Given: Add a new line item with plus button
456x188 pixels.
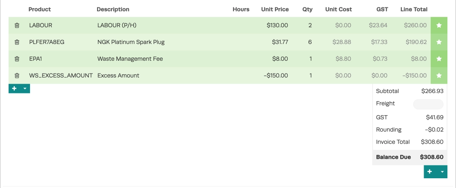Looking at the screenshot, I should (14, 88).
